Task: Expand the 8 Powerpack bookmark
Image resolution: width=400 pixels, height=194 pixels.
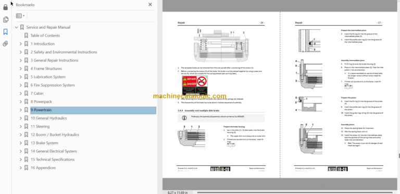Action: (x=21, y=102)
